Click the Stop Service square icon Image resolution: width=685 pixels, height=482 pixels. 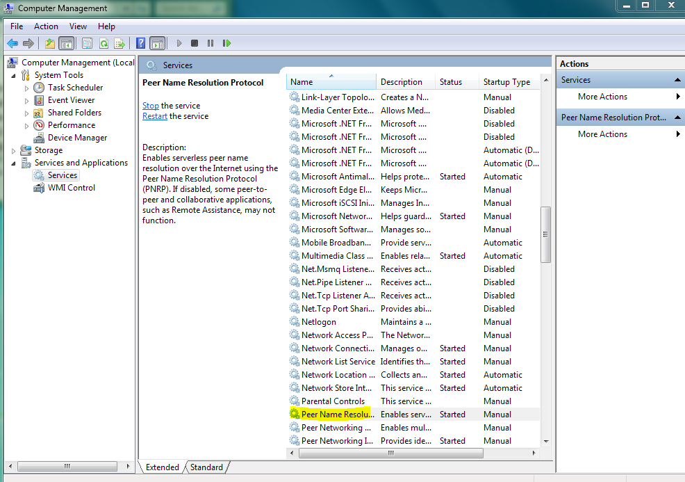pos(195,43)
